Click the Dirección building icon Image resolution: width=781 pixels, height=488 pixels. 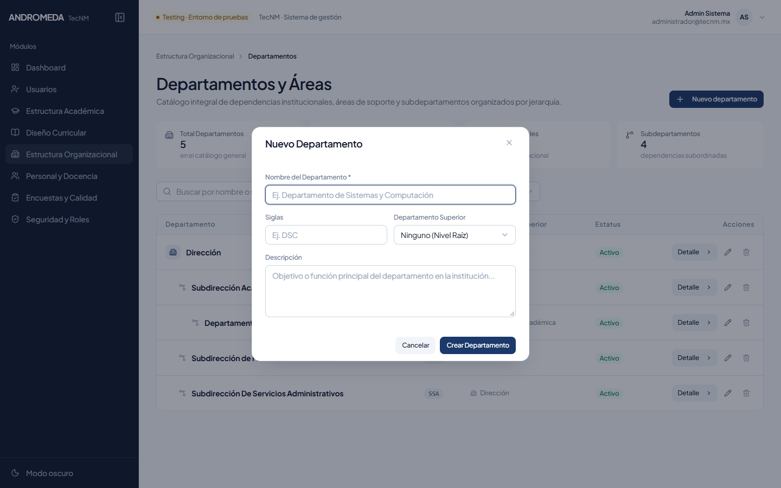coord(173,252)
